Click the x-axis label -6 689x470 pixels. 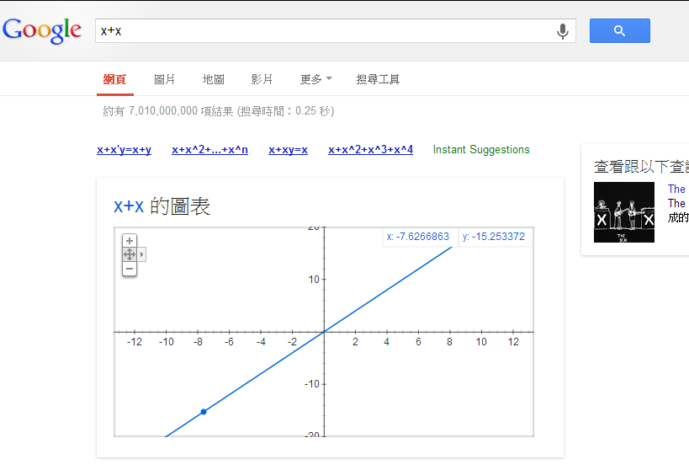click(x=229, y=342)
